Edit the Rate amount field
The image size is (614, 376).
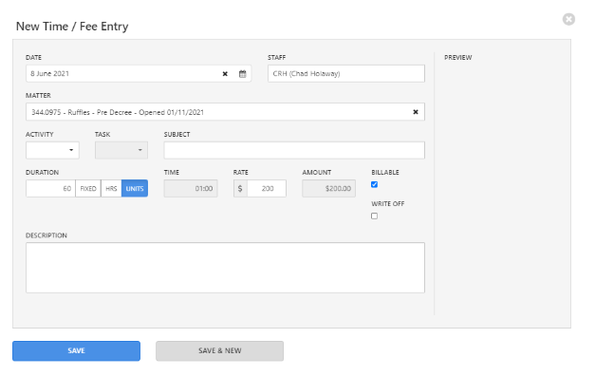(267, 188)
